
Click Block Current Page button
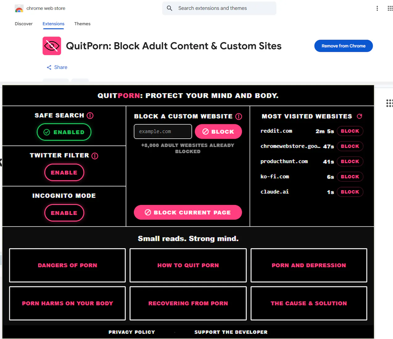pyautogui.click(x=188, y=212)
